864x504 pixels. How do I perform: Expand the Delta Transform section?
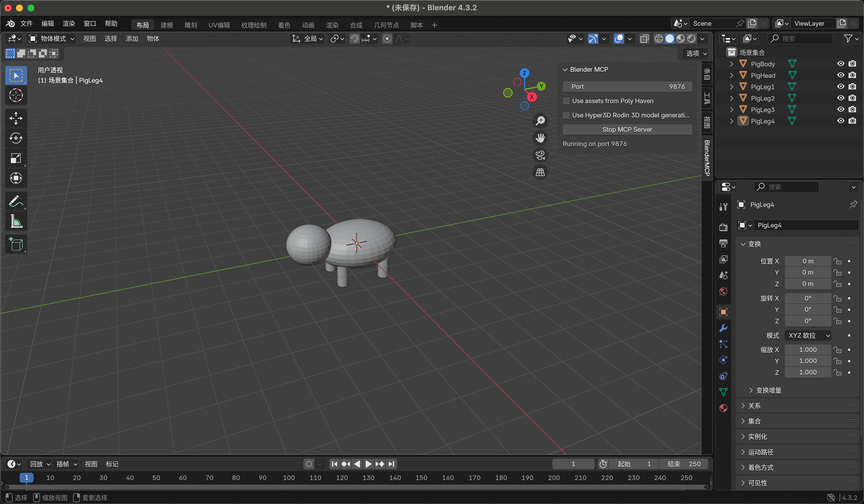[765, 390]
